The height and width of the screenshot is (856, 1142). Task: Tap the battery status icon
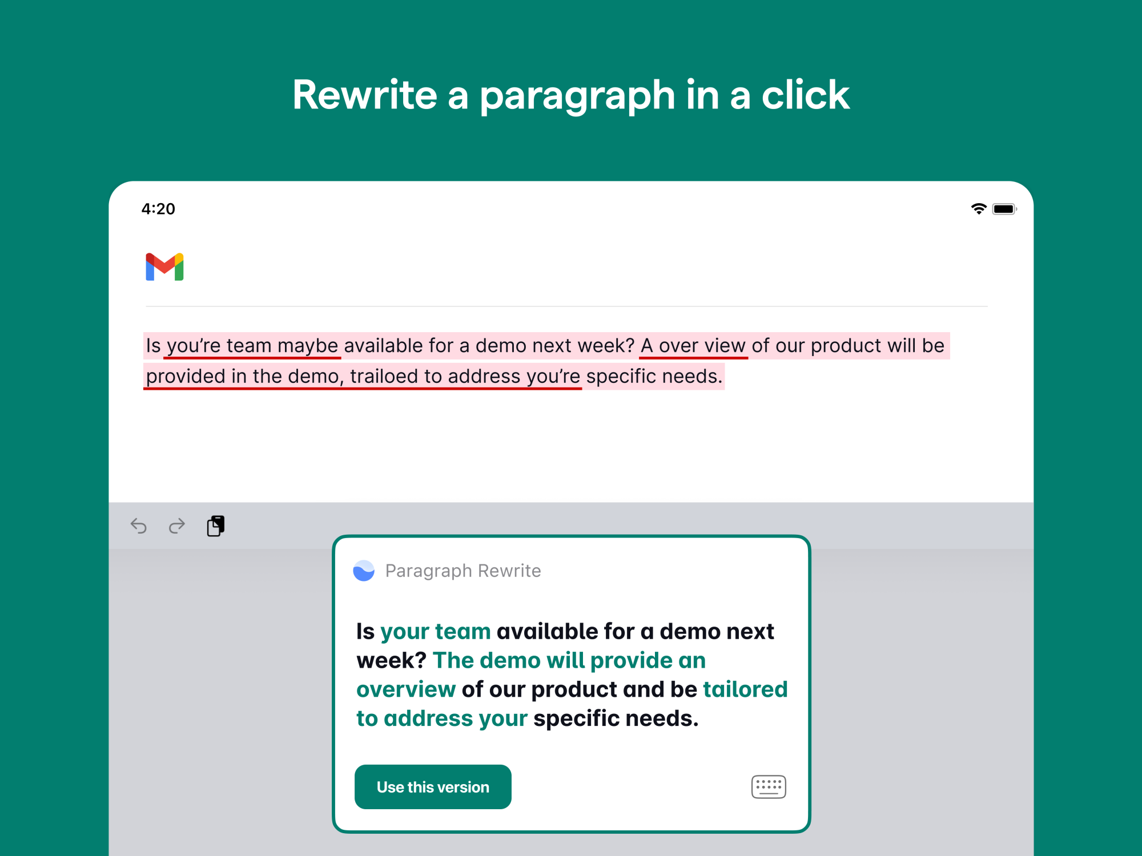(x=1004, y=209)
